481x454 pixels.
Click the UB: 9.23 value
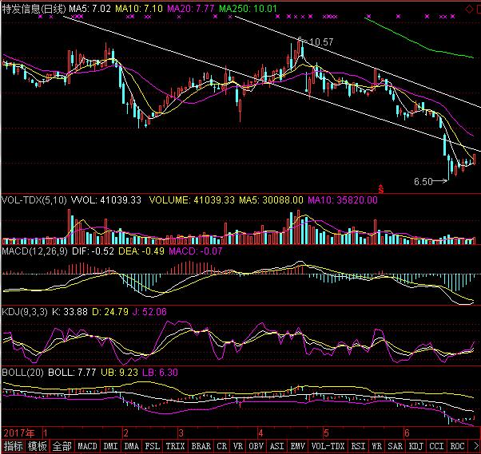point(119,373)
